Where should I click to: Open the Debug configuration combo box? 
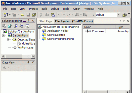point(108,15)
